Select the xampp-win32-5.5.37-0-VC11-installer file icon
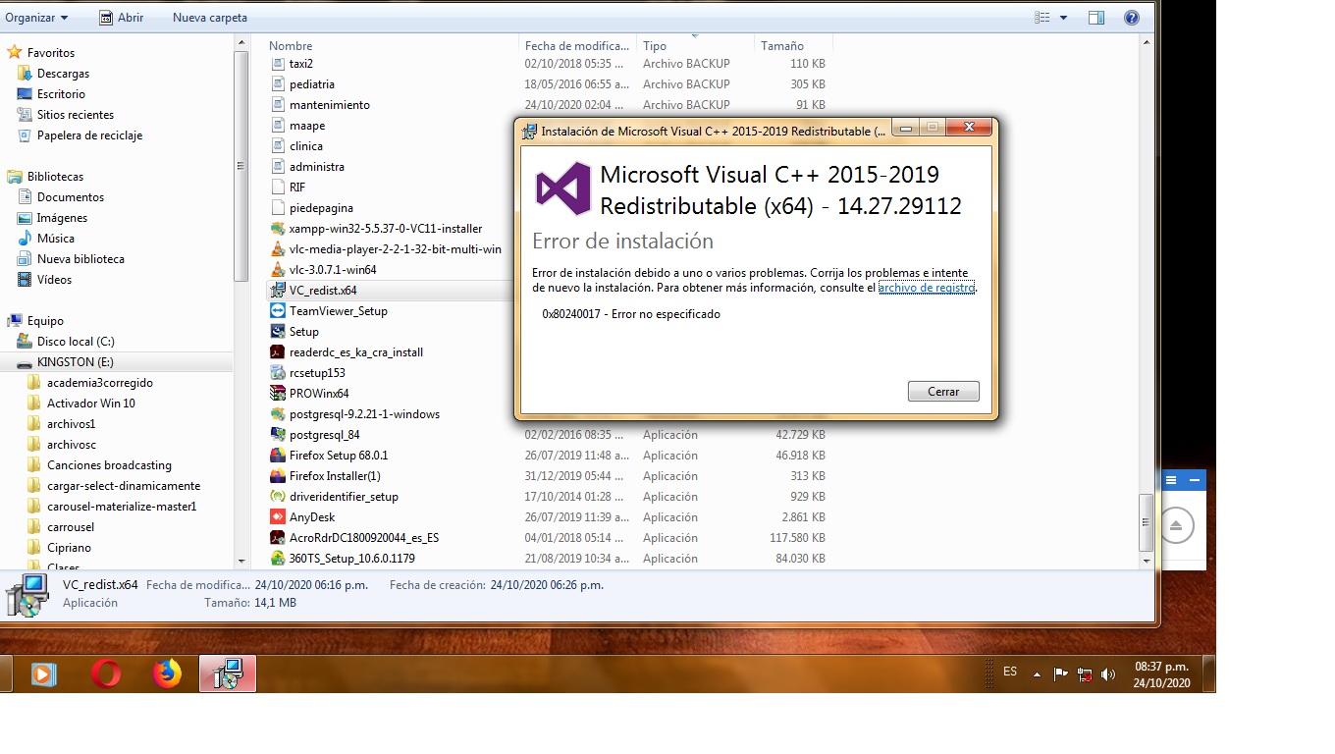The height and width of the screenshot is (754, 1335). pos(278,229)
